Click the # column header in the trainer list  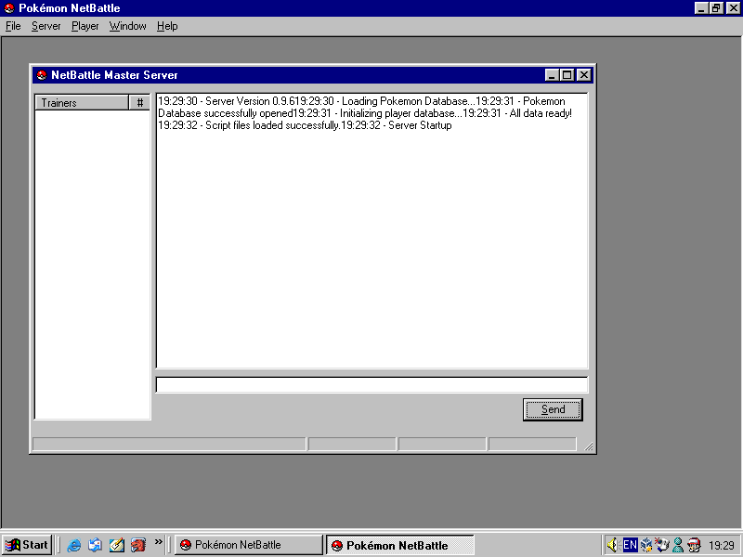click(x=140, y=103)
